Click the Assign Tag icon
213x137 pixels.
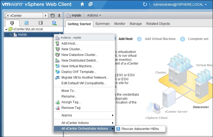click(57, 102)
